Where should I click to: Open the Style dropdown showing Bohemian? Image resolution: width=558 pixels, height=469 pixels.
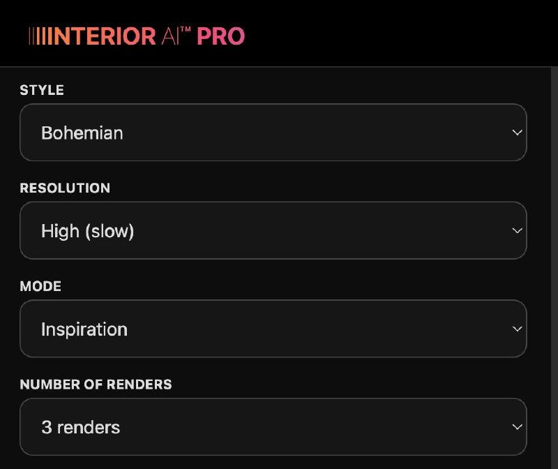pos(273,133)
